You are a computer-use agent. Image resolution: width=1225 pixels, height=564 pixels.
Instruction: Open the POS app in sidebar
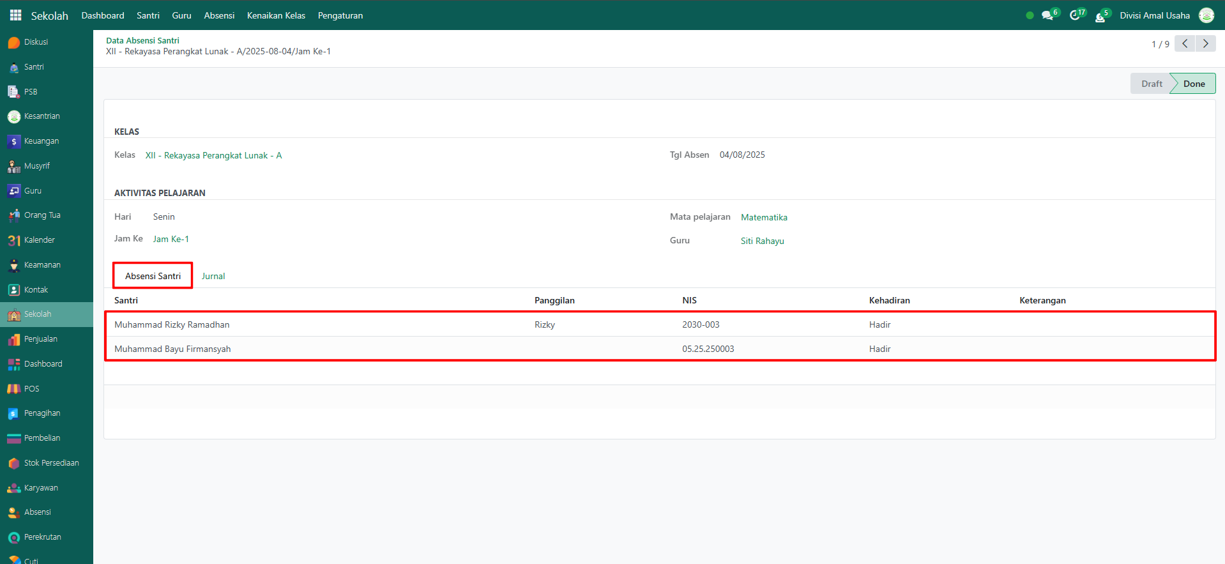click(x=31, y=388)
